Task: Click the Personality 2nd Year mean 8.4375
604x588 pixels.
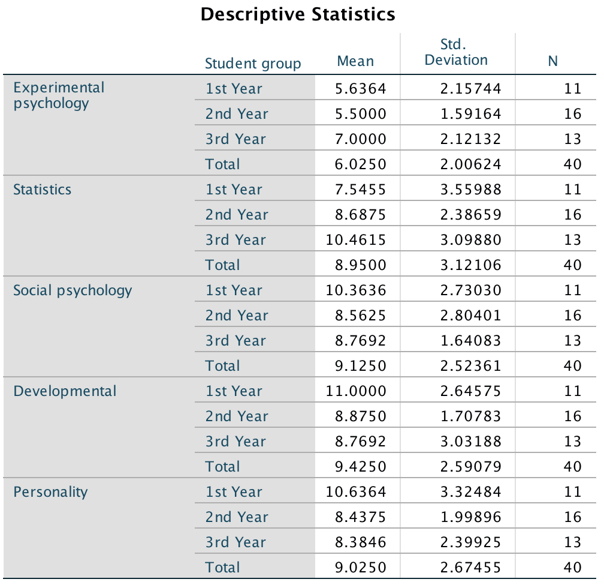Action: coord(360,517)
